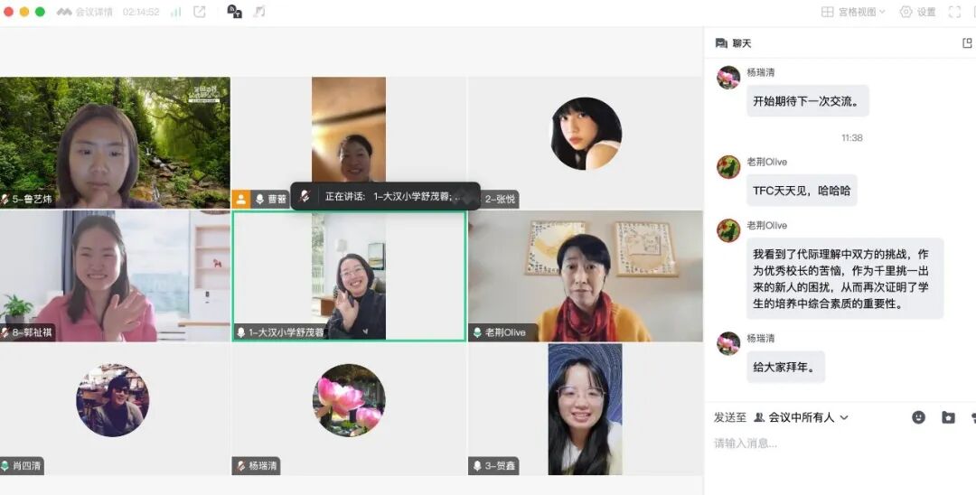976x495 pixels.
Task: Open 设置 settings
Action: pyautogui.click(x=918, y=12)
